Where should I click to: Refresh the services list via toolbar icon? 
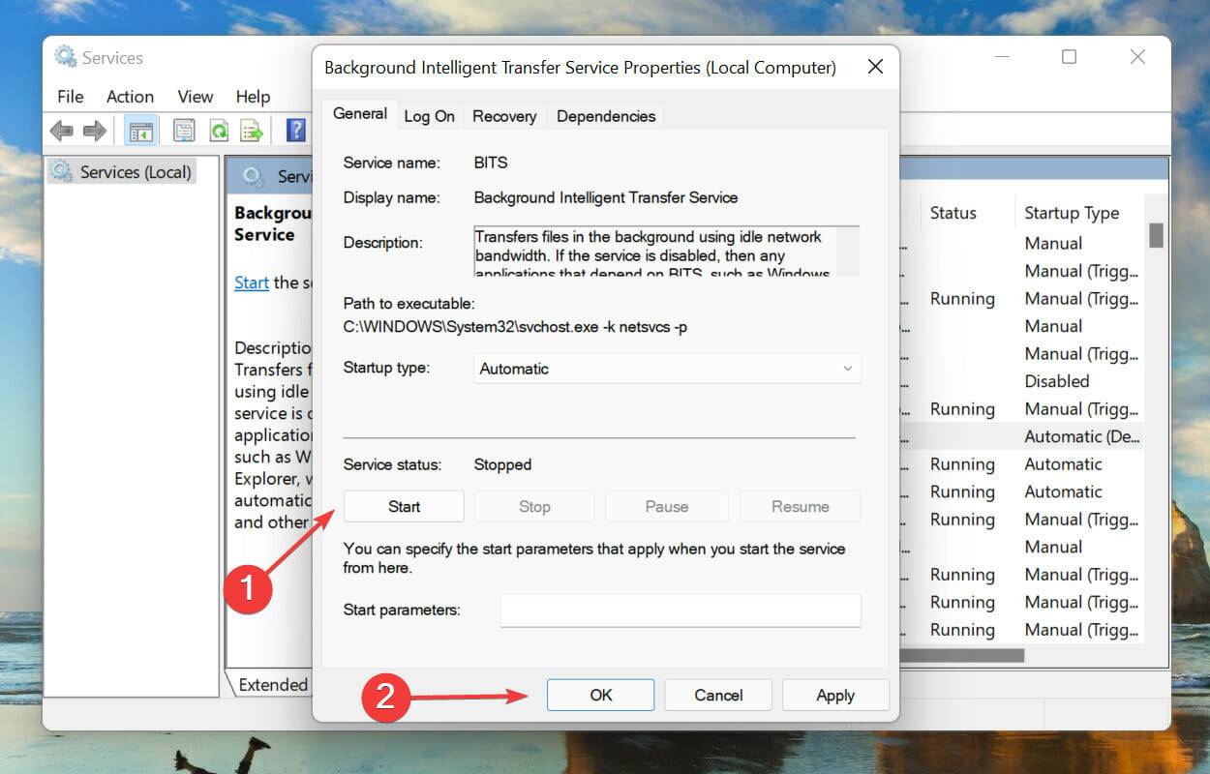[x=219, y=131]
